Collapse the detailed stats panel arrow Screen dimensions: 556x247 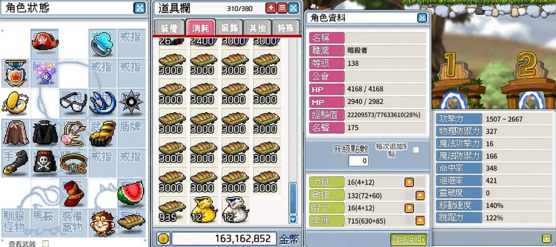click(x=545, y=238)
